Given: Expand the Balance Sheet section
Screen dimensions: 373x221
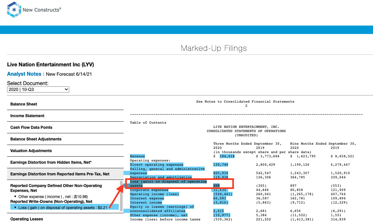Looking at the screenshot, I should (x=65, y=104).
